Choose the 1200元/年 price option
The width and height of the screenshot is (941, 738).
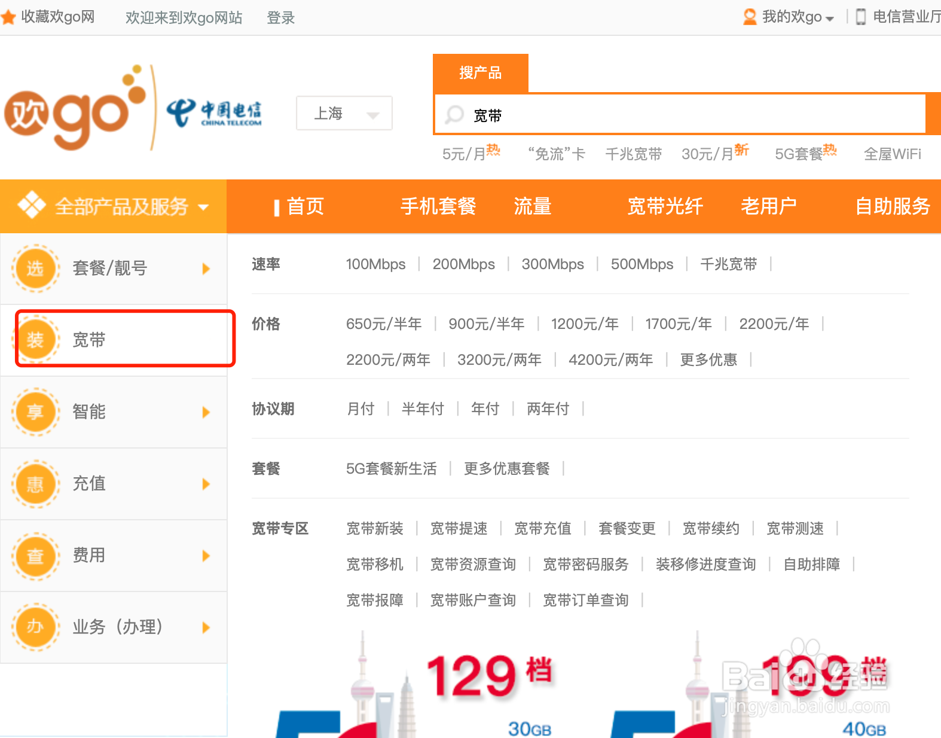pyautogui.click(x=585, y=324)
